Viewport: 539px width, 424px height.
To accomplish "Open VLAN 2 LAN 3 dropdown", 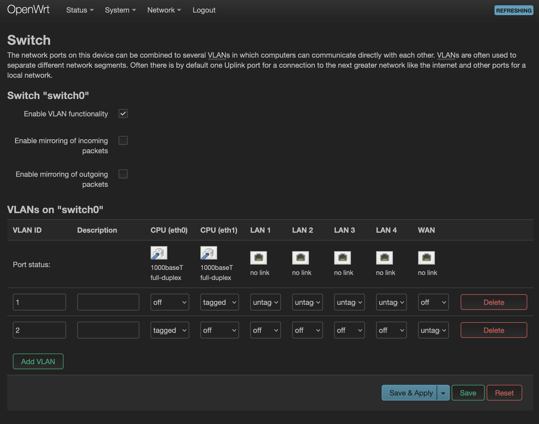I will tap(350, 330).
